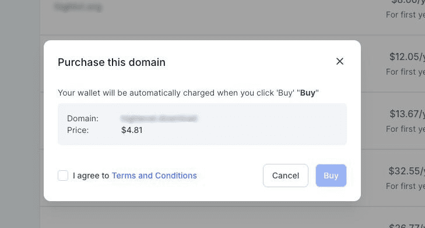
Task: Click the blurred domain name value
Action: pyautogui.click(x=159, y=118)
